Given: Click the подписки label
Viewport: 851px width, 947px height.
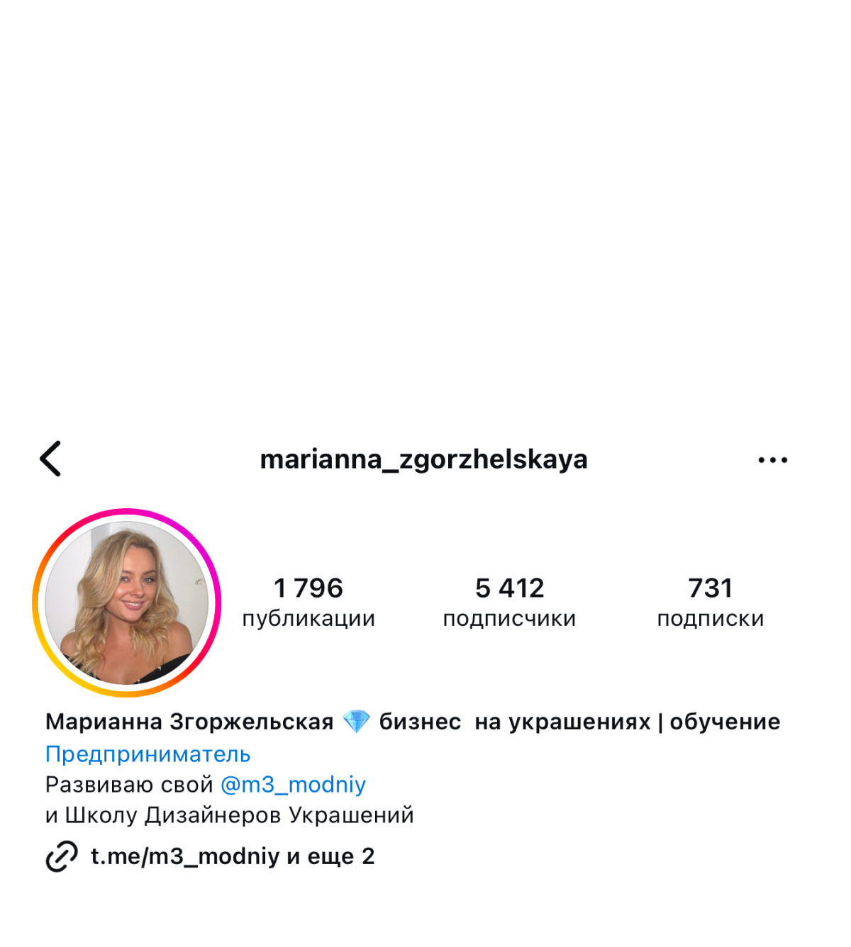Looking at the screenshot, I should 711,619.
